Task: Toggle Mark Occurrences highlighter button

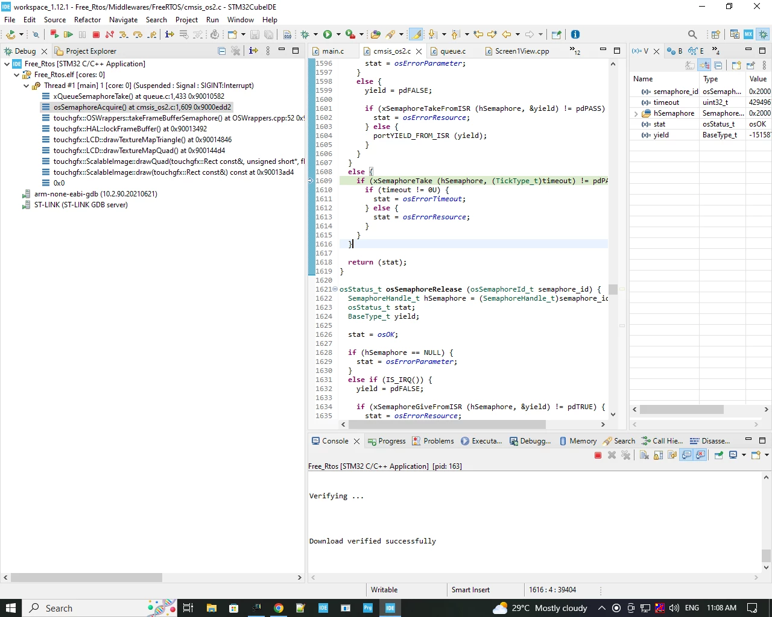Action: point(416,34)
